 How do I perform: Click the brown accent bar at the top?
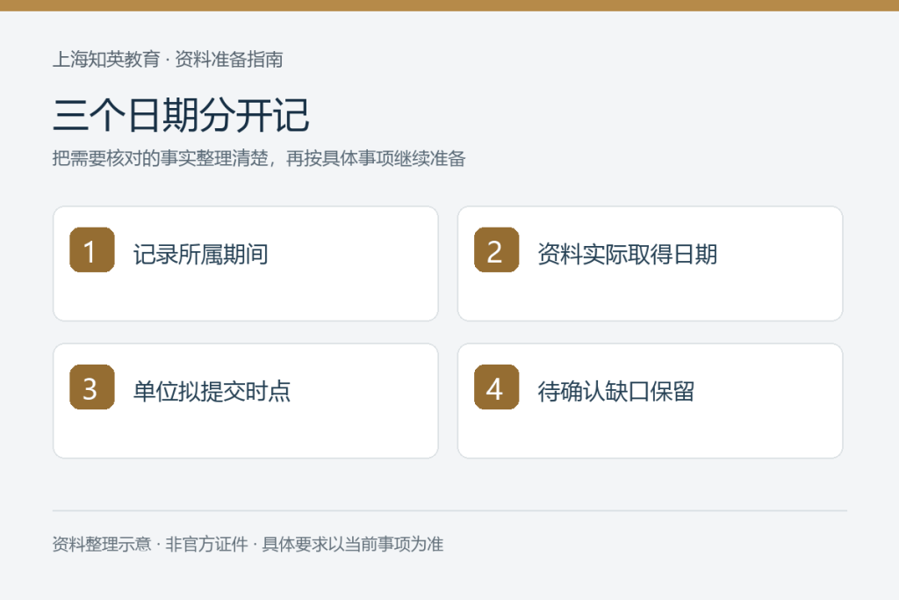[x=449, y=5]
